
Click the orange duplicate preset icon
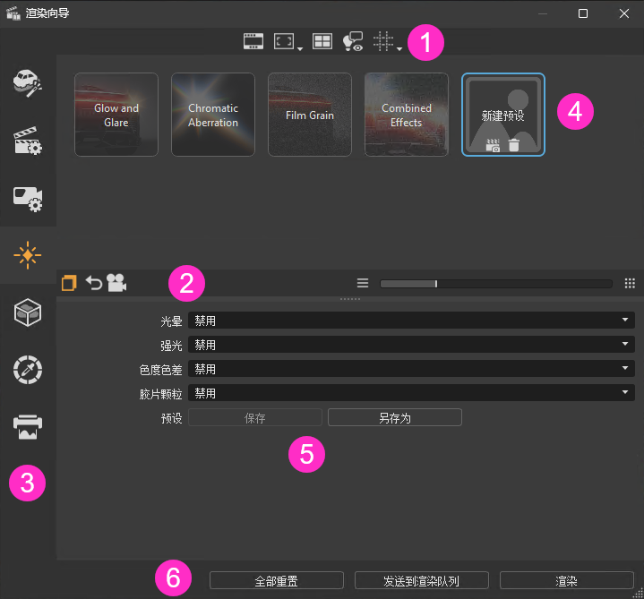[69, 283]
